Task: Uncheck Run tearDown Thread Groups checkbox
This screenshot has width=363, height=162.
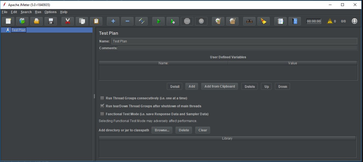Action: 102,106
